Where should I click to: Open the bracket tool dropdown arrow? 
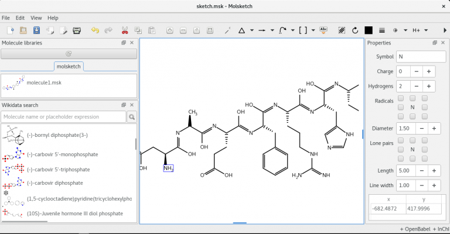[x=313, y=30]
